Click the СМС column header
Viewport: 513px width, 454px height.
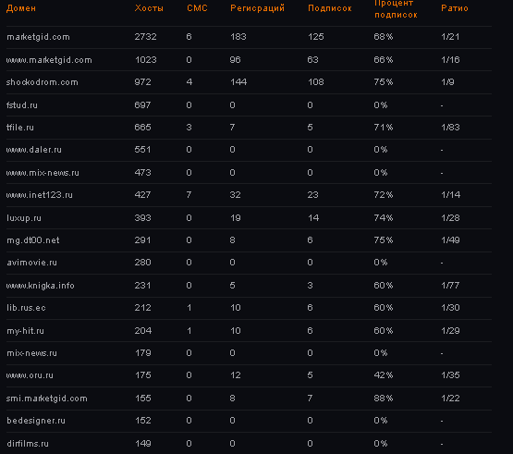tap(197, 8)
